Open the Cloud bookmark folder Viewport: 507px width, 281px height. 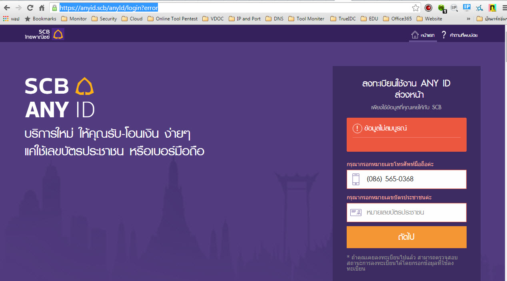[132, 19]
